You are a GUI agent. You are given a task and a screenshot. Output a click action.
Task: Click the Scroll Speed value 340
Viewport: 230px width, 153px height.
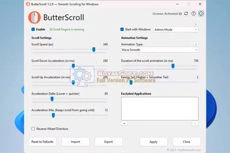105,44
